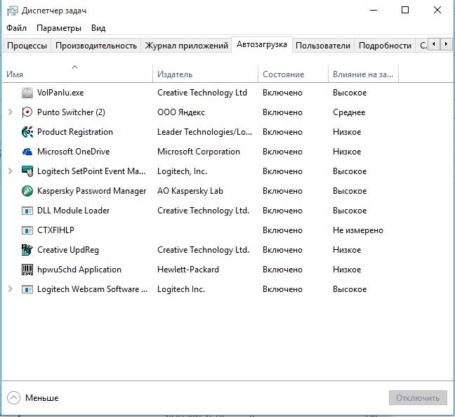This screenshot has width=455, height=417.
Task: Expand the Punto Switcher group
Action: (x=10, y=112)
